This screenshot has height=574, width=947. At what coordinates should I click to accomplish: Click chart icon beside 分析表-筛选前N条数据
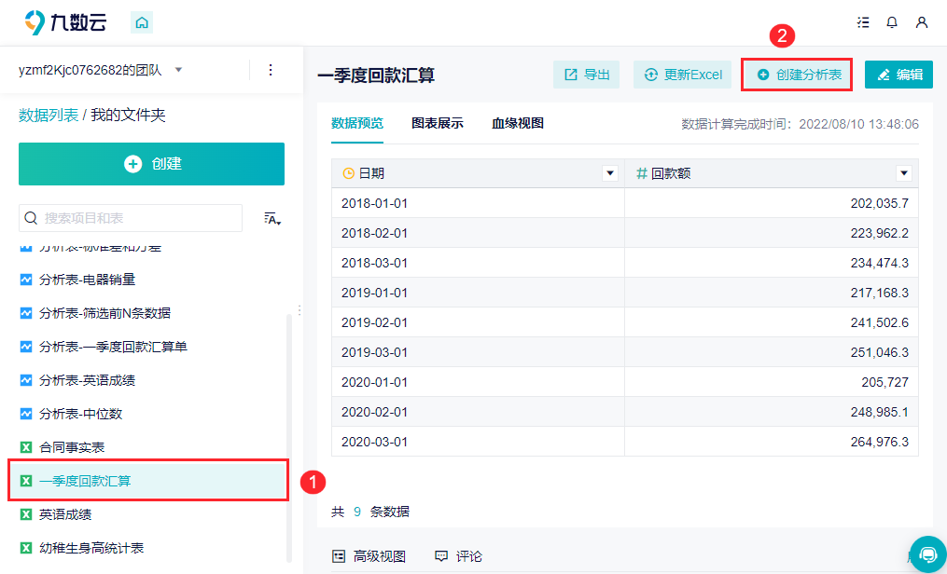click(26, 313)
